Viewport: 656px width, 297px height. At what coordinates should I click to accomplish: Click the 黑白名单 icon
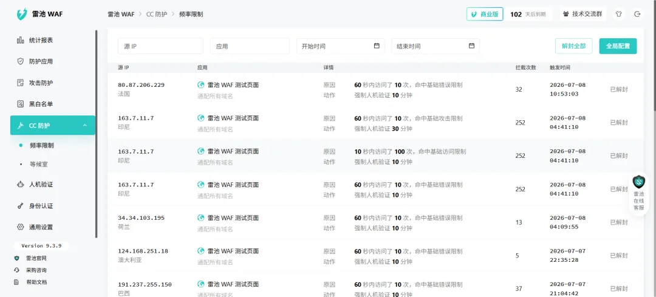pyautogui.click(x=20, y=104)
